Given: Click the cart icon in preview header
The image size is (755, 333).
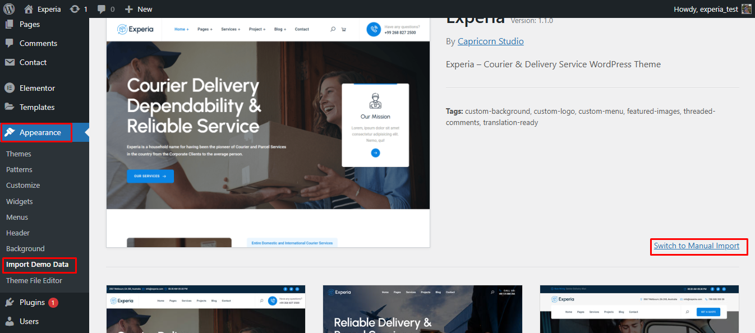Looking at the screenshot, I should [344, 29].
